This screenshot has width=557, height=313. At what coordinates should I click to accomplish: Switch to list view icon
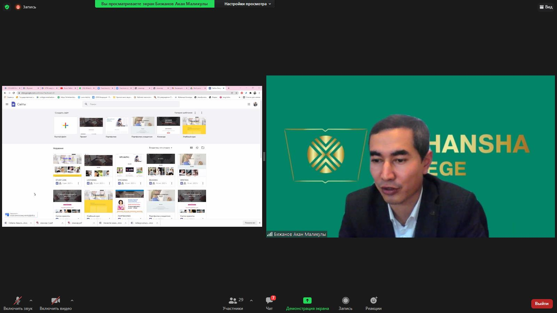191,148
